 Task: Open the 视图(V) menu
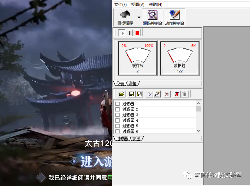138,4
